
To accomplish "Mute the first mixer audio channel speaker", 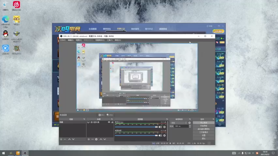I will point(160,127).
